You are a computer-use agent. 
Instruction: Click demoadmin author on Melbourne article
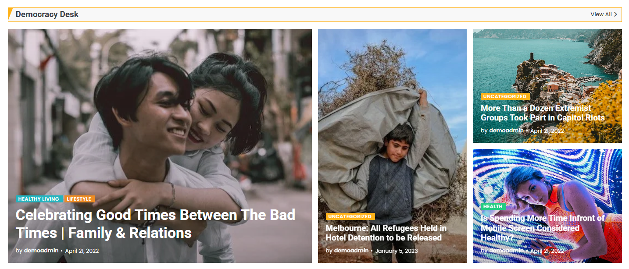tap(351, 251)
